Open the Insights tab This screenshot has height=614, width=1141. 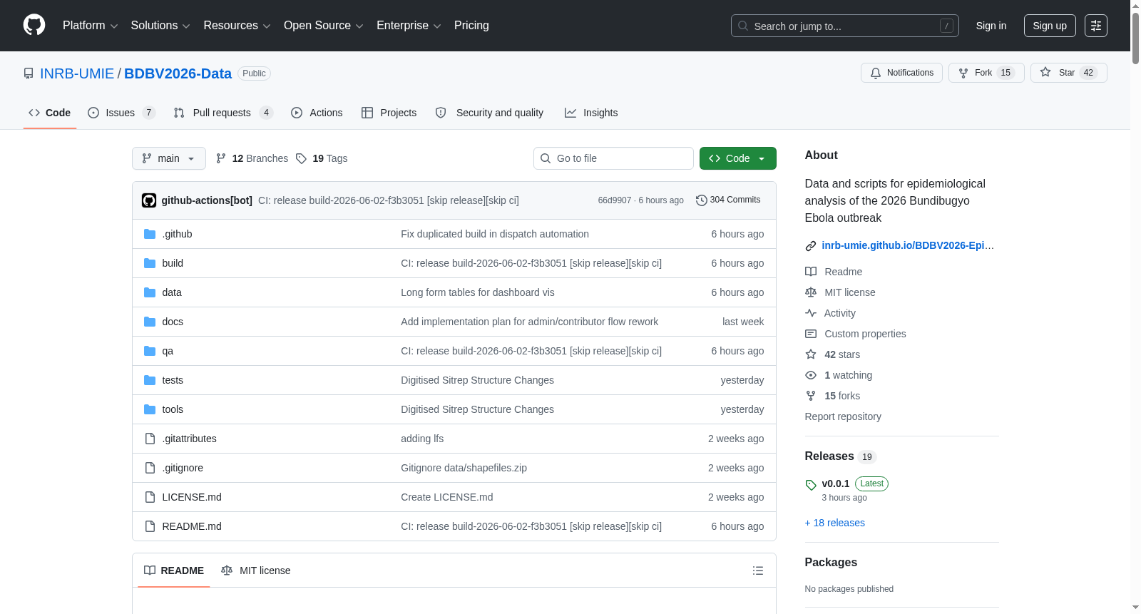point(591,113)
